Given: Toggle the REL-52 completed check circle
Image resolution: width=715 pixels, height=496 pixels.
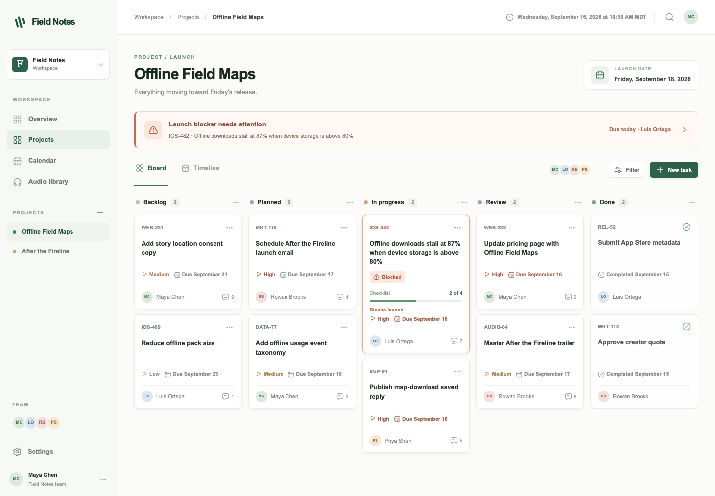Looking at the screenshot, I should pos(686,227).
